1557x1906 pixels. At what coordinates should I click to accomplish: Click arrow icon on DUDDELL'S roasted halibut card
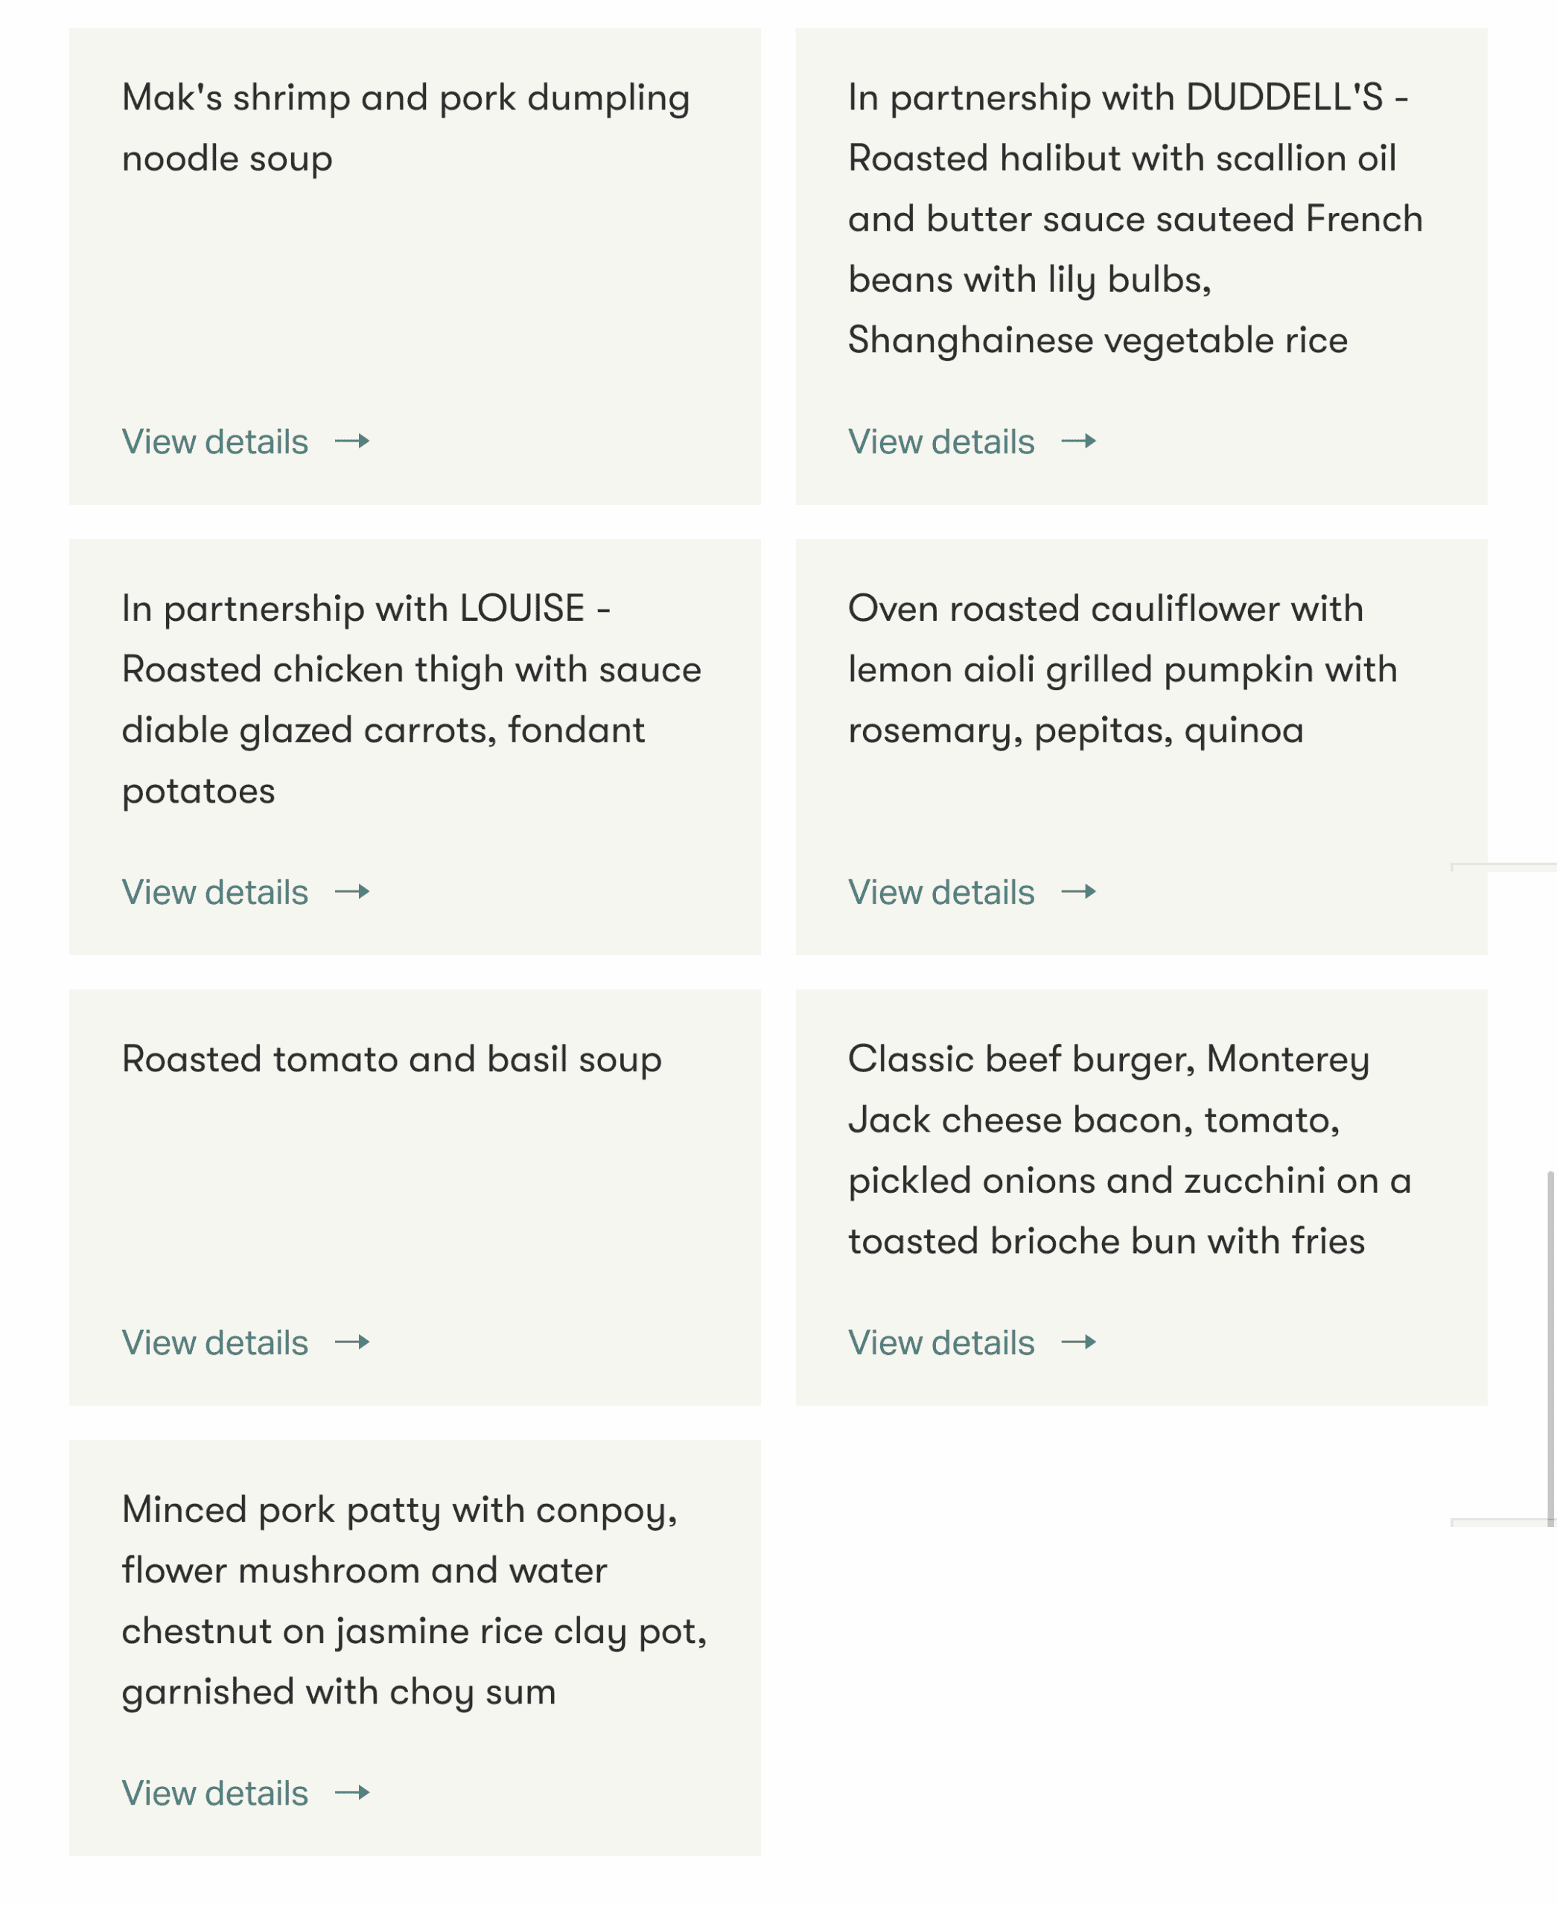pos(1078,442)
